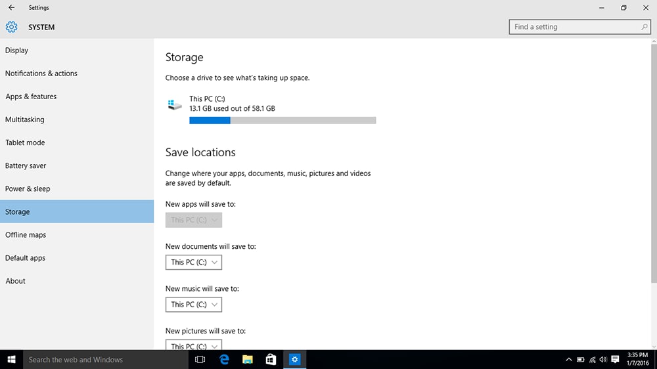The height and width of the screenshot is (369, 657).
Task: Click the This PC (C:) drive icon
Action: point(174,104)
